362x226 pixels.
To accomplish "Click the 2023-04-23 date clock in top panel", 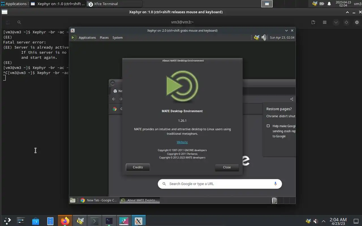I will 343,4.
